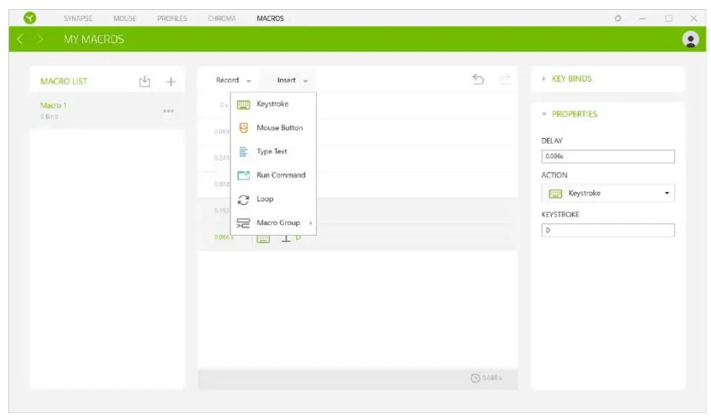Viewport: 711px width, 417px height.
Task: Switch to the MOUSE tab
Action: pos(125,18)
